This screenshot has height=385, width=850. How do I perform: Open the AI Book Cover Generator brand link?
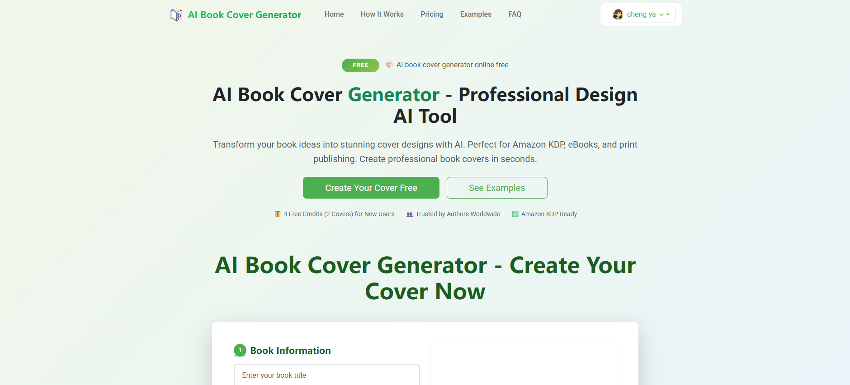(x=244, y=15)
